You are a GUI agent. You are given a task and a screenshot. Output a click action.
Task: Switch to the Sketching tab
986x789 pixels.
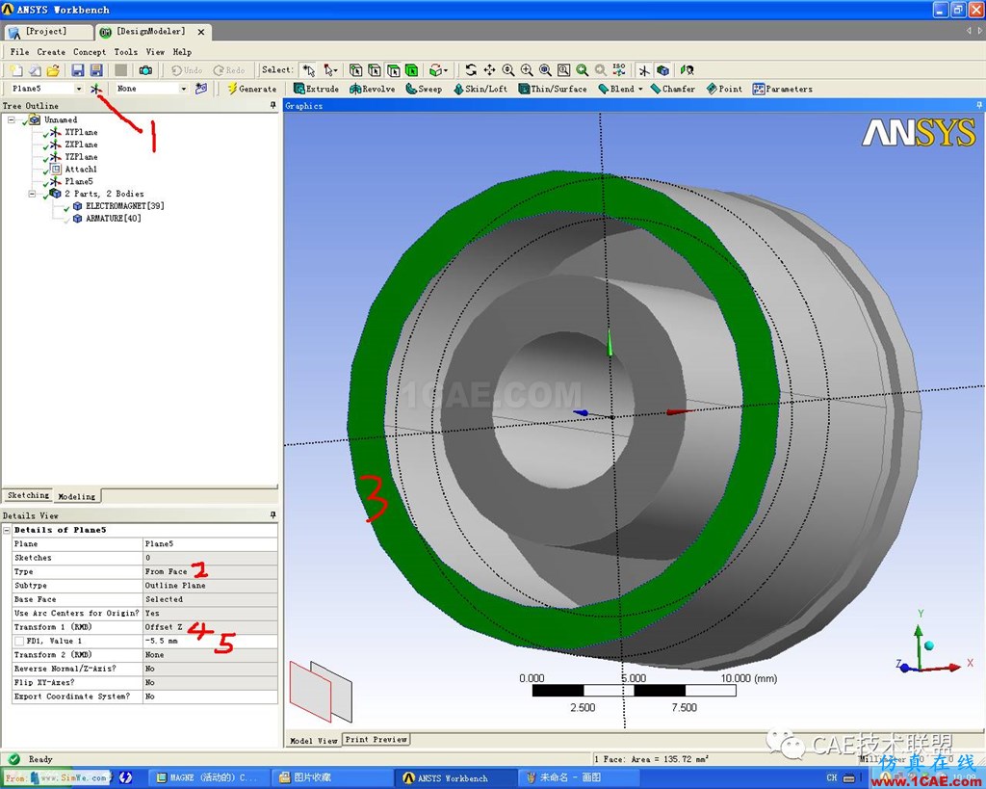[28, 496]
